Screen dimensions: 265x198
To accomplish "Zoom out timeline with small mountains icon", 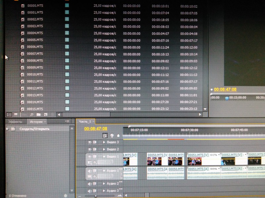I will (x=79, y=196).
